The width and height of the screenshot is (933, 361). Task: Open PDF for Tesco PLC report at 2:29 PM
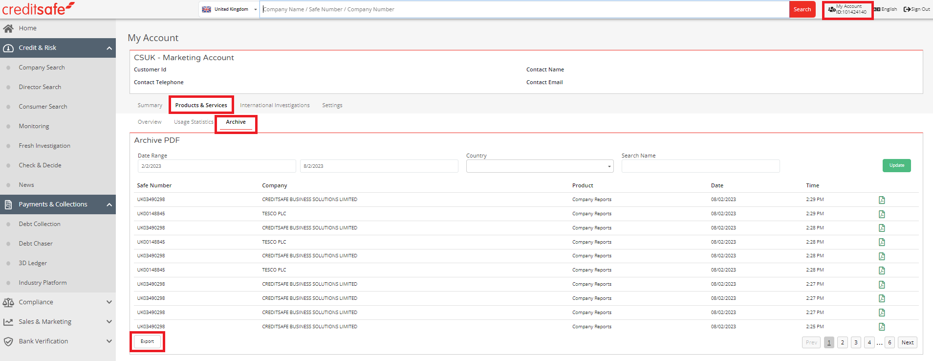coord(882,214)
